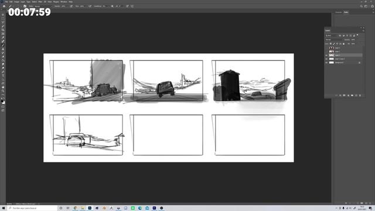Viewport: 375px width, 211px height.
Task: Toggle pressure for opacity icon
Action: [71, 6]
